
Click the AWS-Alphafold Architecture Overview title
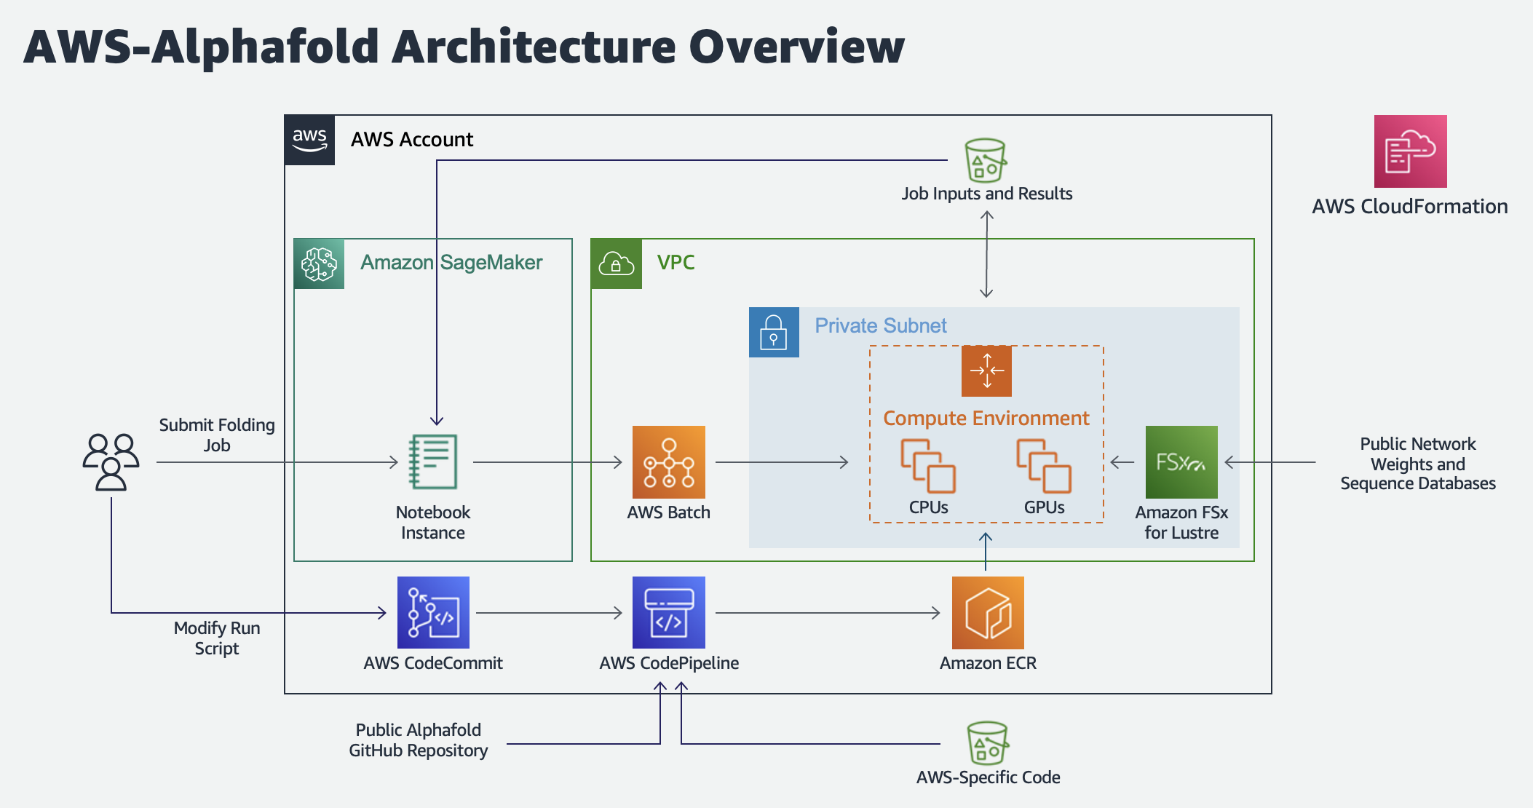pyautogui.click(x=464, y=47)
